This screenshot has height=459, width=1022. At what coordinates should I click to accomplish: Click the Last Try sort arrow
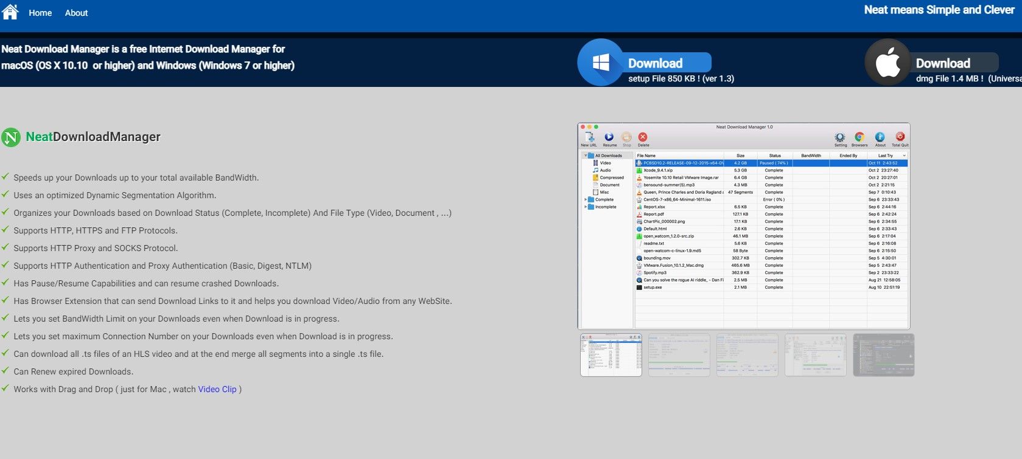point(904,156)
